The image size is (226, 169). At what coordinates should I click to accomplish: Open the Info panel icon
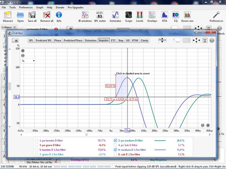click(59, 17)
